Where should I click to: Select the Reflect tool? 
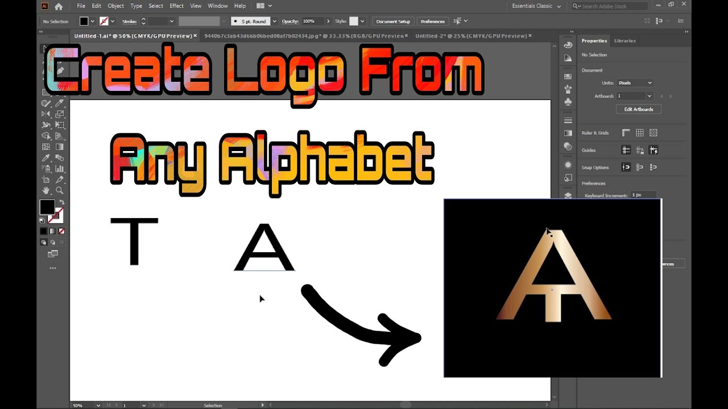tap(46, 114)
